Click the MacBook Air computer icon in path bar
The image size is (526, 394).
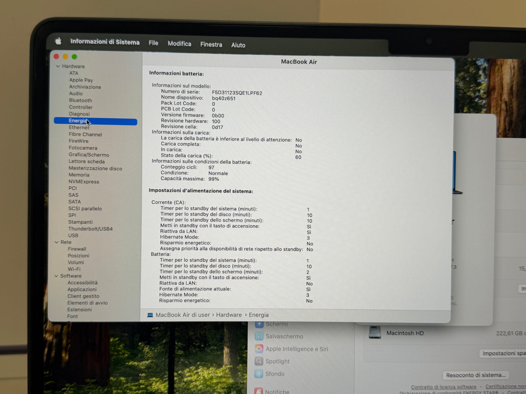tap(150, 315)
